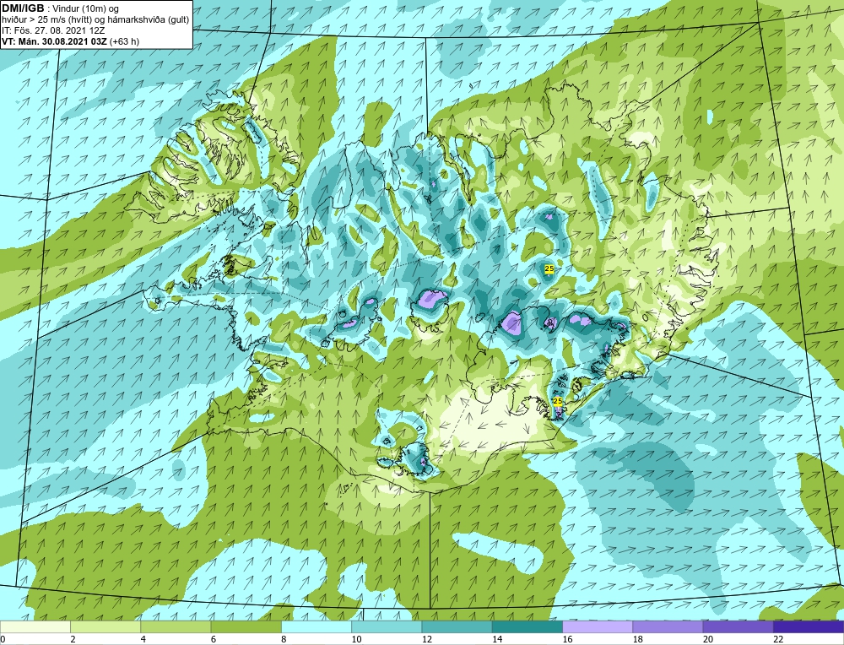Viewport: 844px width, 645px height.
Task: Click the light green 2–4 legend swatch
Action: tap(105, 626)
